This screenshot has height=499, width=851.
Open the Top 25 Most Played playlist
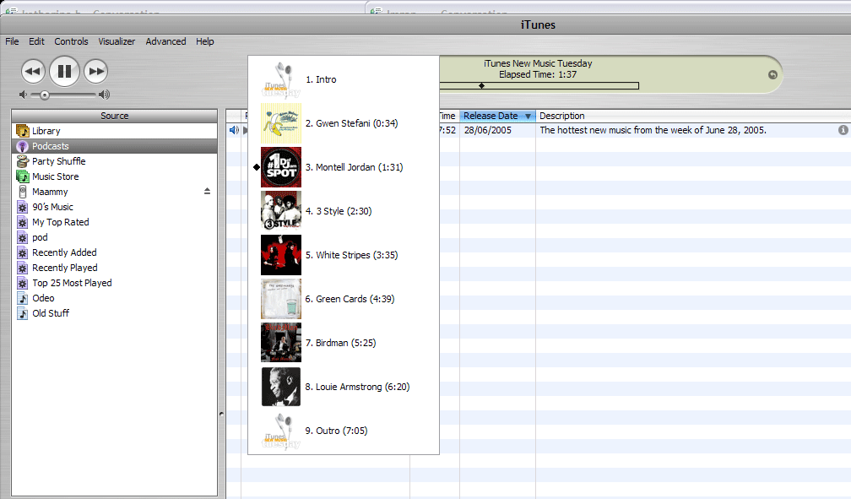point(115,283)
